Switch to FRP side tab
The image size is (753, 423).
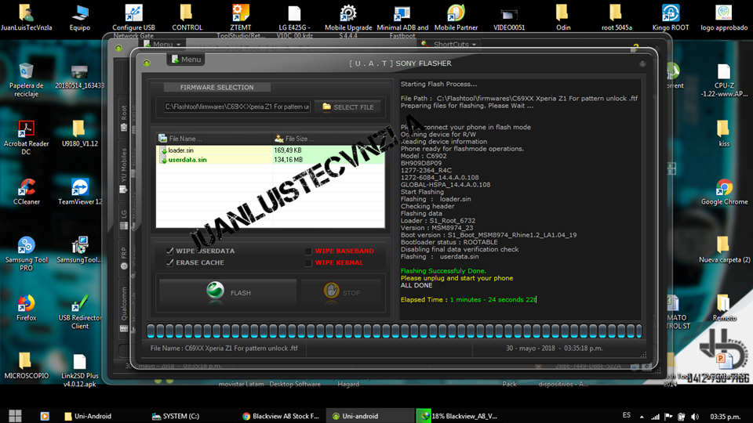click(124, 258)
